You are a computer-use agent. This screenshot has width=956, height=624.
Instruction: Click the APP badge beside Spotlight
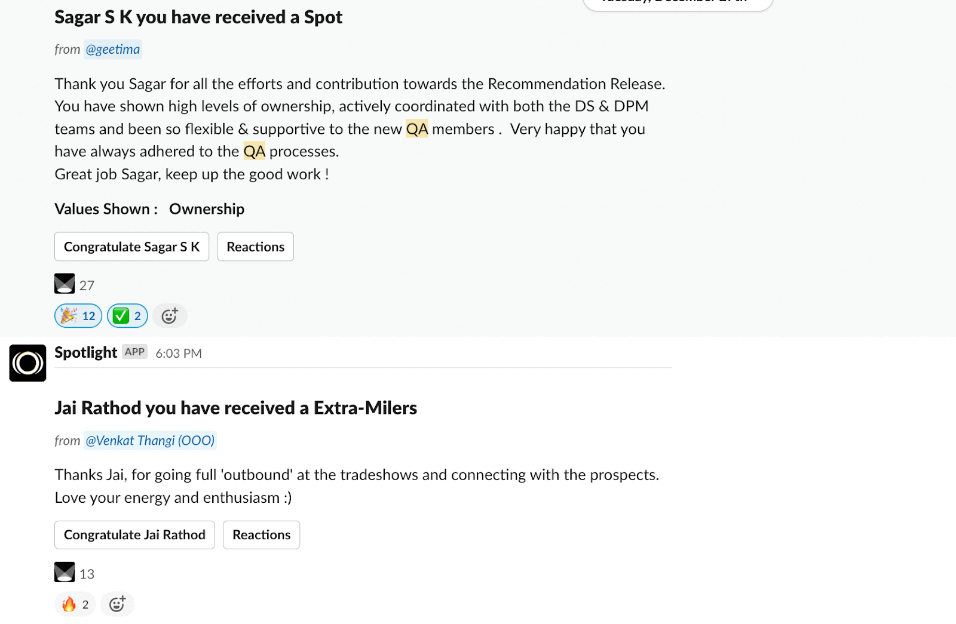pyautogui.click(x=134, y=352)
